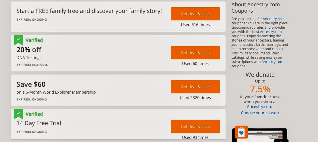The height and width of the screenshot is (142, 318).
Task: Get deal for 20% off DNA Testing
Action: pyautogui.click(x=195, y=53)
